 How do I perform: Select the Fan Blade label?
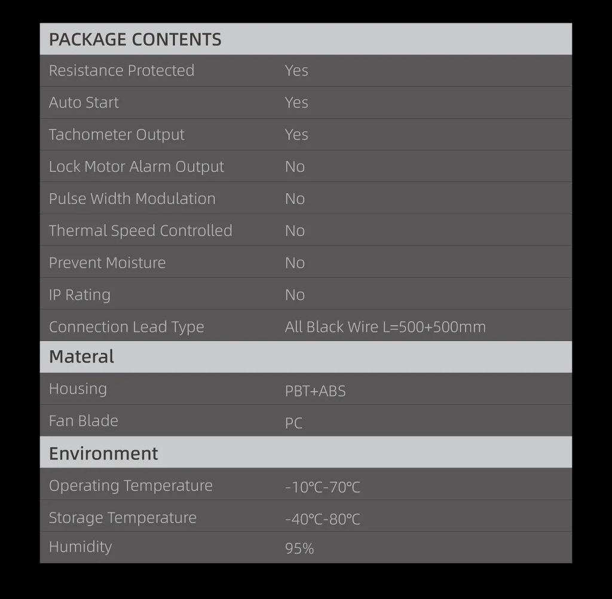click(x=83, y=421)
